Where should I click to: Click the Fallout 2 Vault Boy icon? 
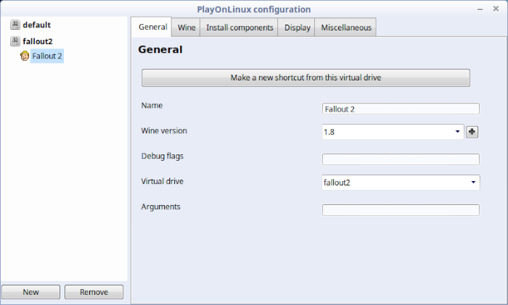(25, 56)
